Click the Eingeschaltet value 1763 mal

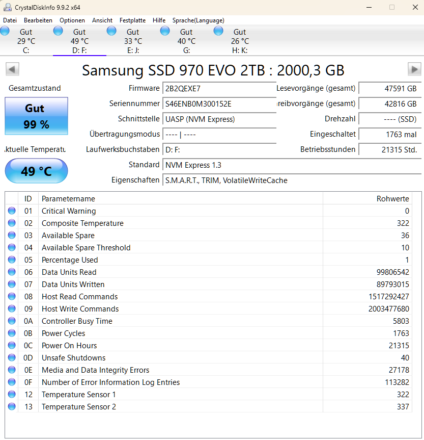click(390, 135)
